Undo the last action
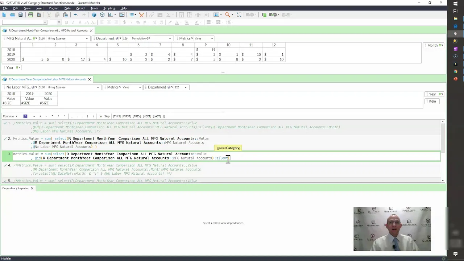 (75, 15)
